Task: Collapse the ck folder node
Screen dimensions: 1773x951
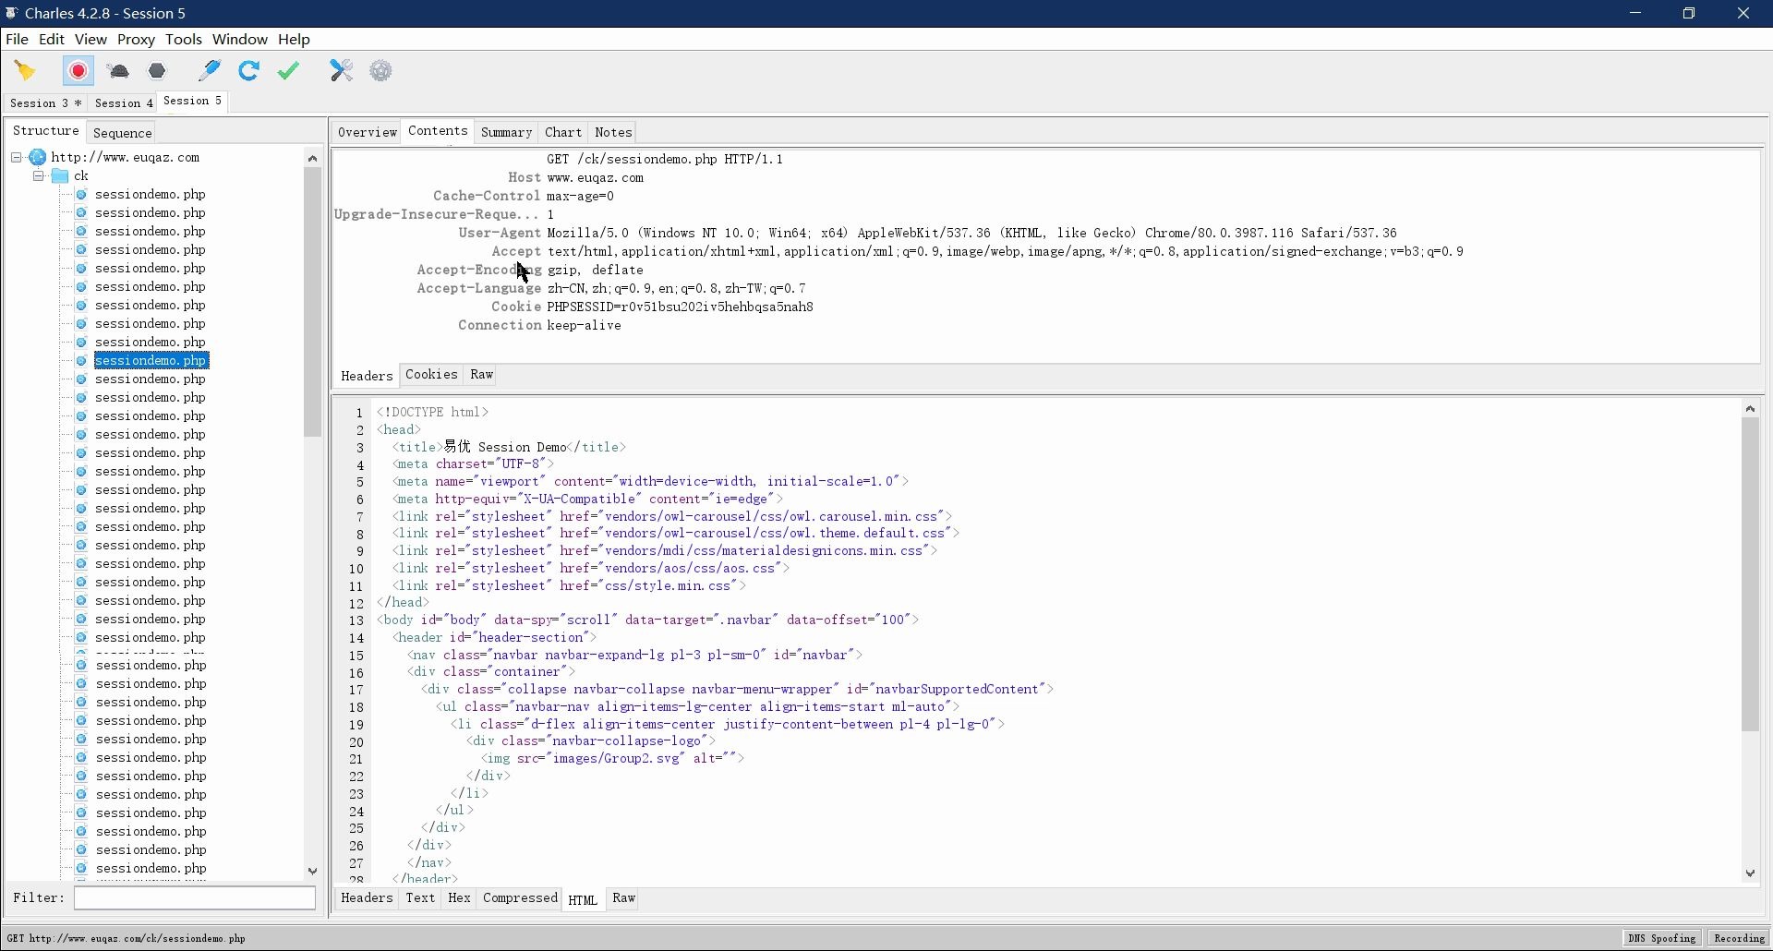Action: [39, 176]
